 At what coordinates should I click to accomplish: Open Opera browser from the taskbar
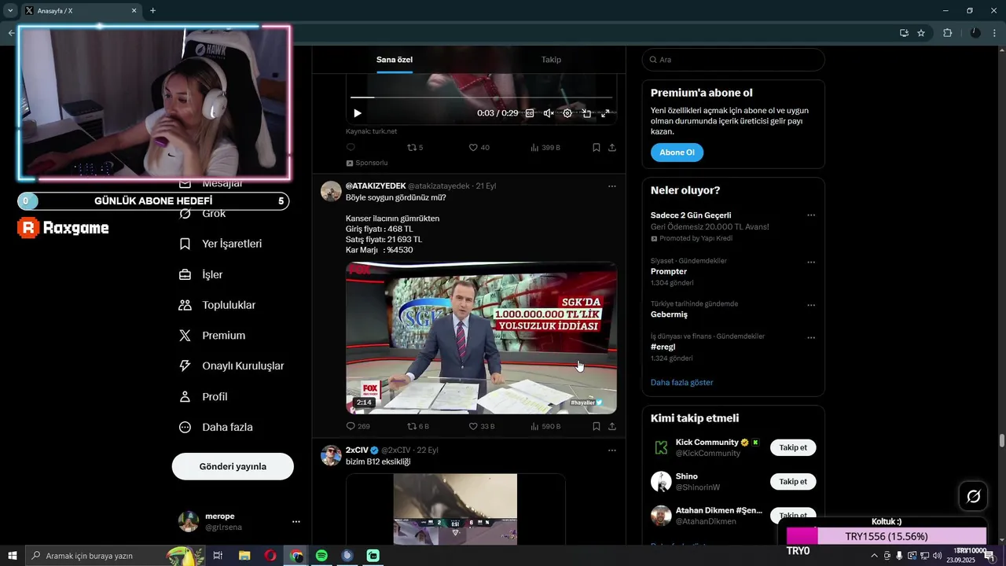point(270,556)
